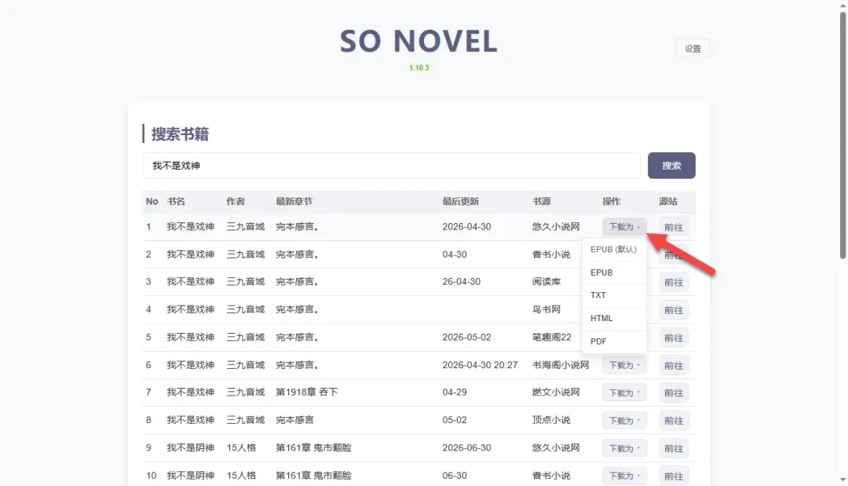The image size is (848, 486).
Task: Select EPUB (默认) from download menu
Action: [614, 249]
